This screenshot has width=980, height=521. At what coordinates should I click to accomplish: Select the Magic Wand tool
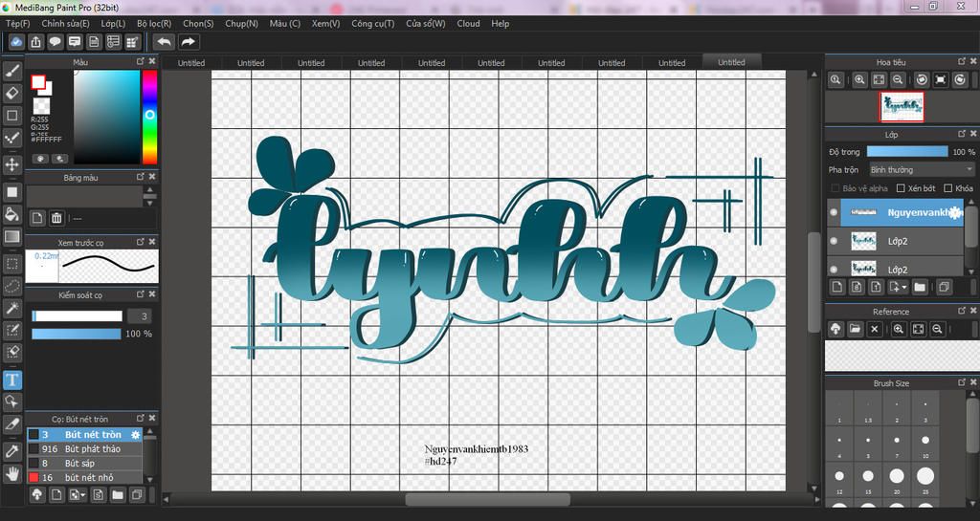11,308
